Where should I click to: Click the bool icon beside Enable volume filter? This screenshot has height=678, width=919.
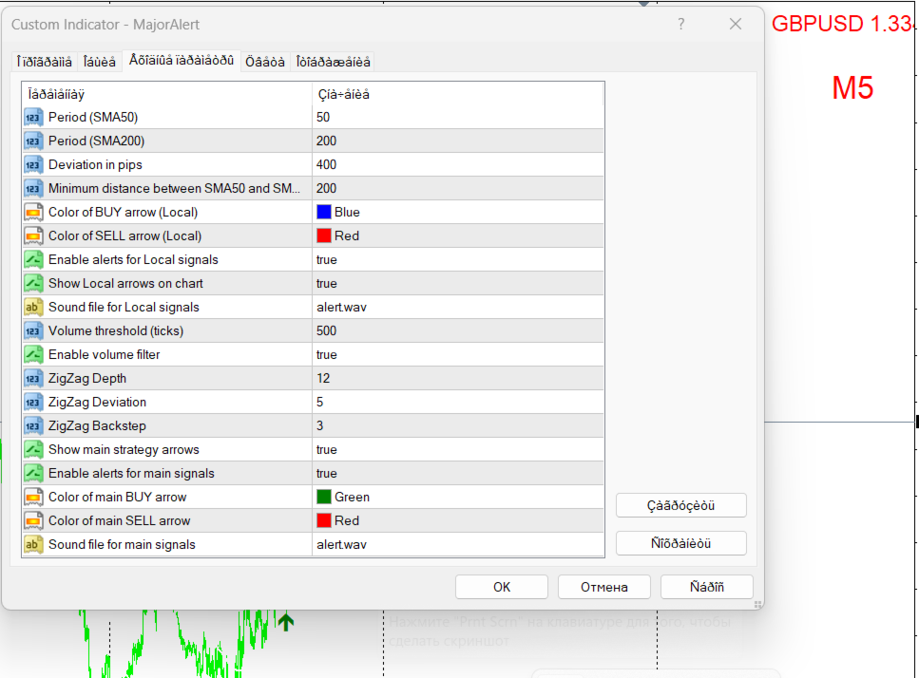coord(33,355)
